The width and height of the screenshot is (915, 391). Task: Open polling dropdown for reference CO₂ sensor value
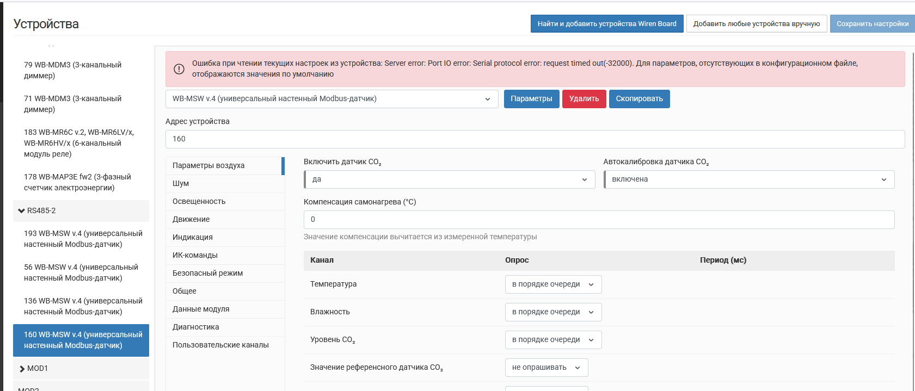click(546, 368)
